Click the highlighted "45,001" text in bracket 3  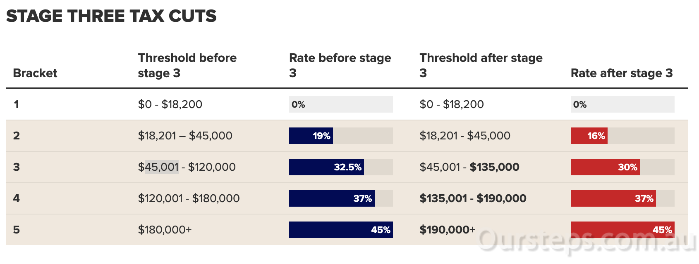click(x=162, y=167)
